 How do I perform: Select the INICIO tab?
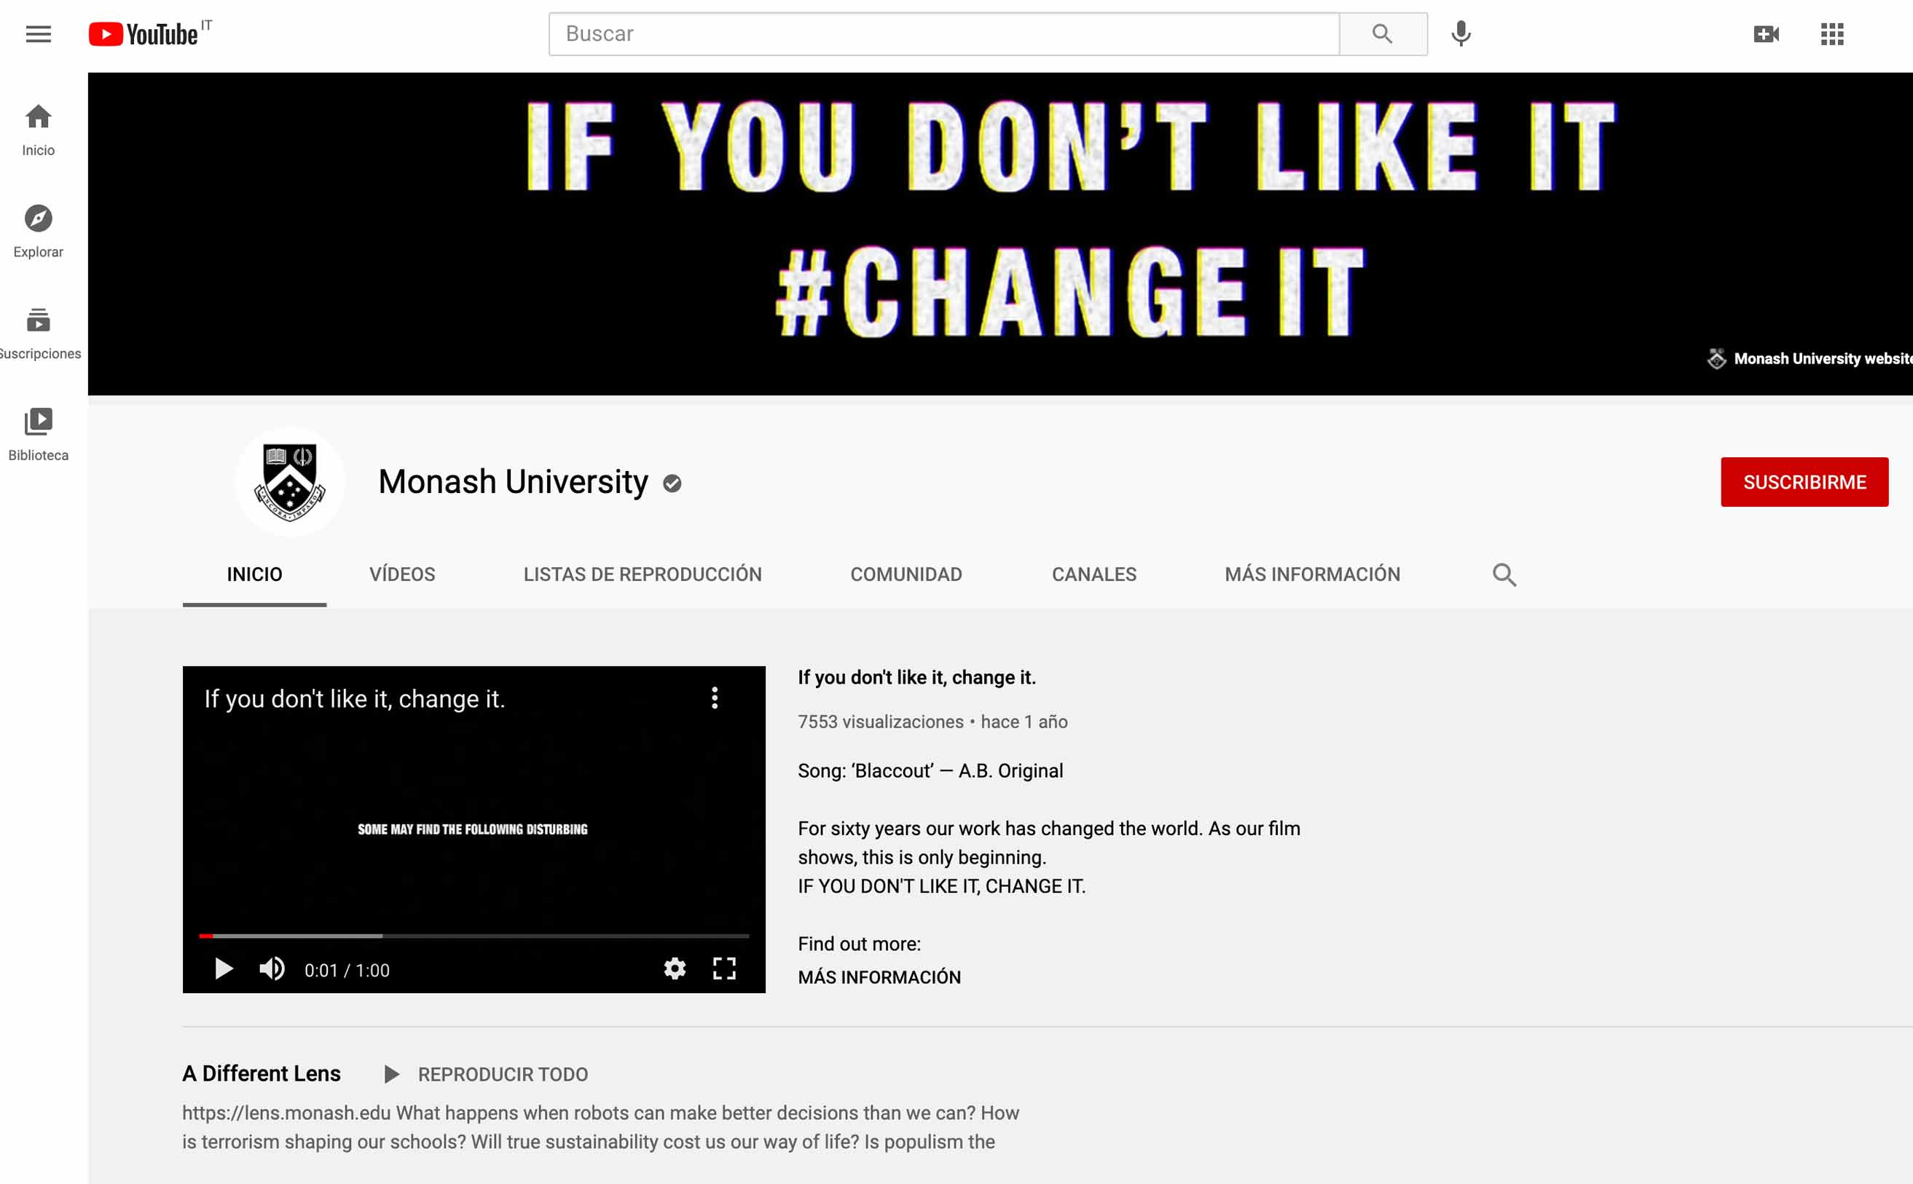coord(254,574)
